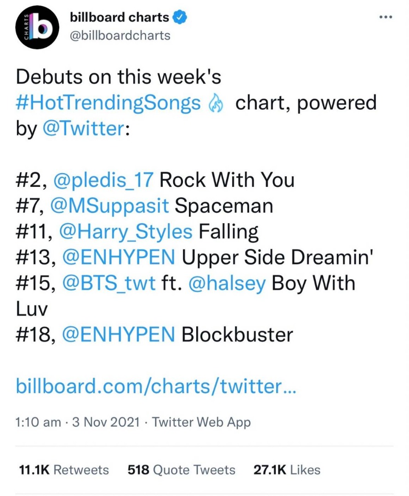Open the #HotTrendingSongs hashtag
Viewport: 409px width, 496px height.
[x=108, y=103]
